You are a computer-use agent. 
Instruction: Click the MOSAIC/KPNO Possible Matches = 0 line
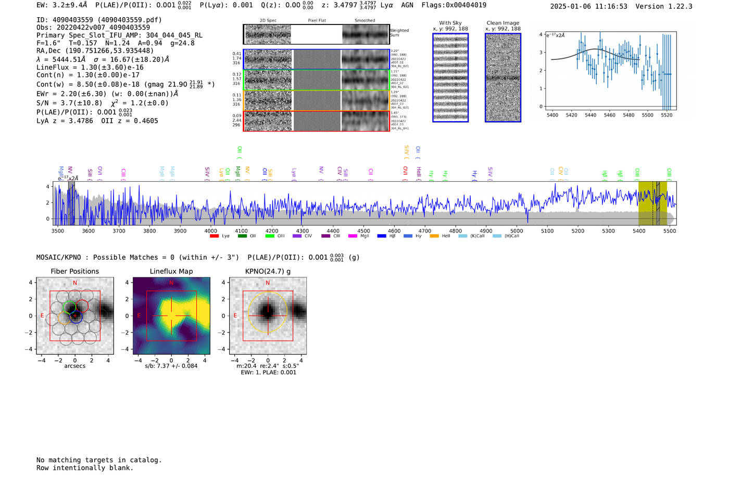tap(198, 257)
